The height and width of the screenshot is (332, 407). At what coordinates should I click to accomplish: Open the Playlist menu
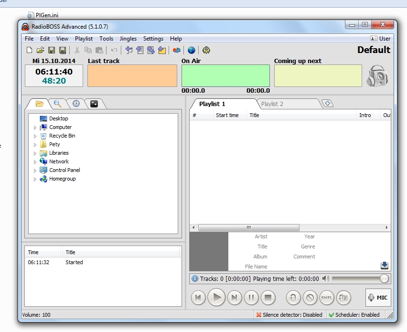pos(84,39)
